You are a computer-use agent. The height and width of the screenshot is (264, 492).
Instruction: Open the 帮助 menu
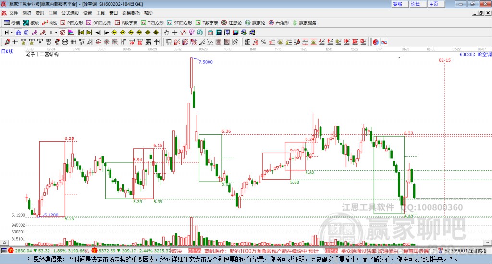point(148,13)
